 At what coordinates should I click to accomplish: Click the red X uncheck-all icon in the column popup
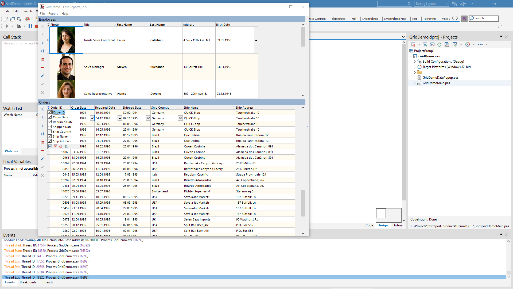[55, 146]
